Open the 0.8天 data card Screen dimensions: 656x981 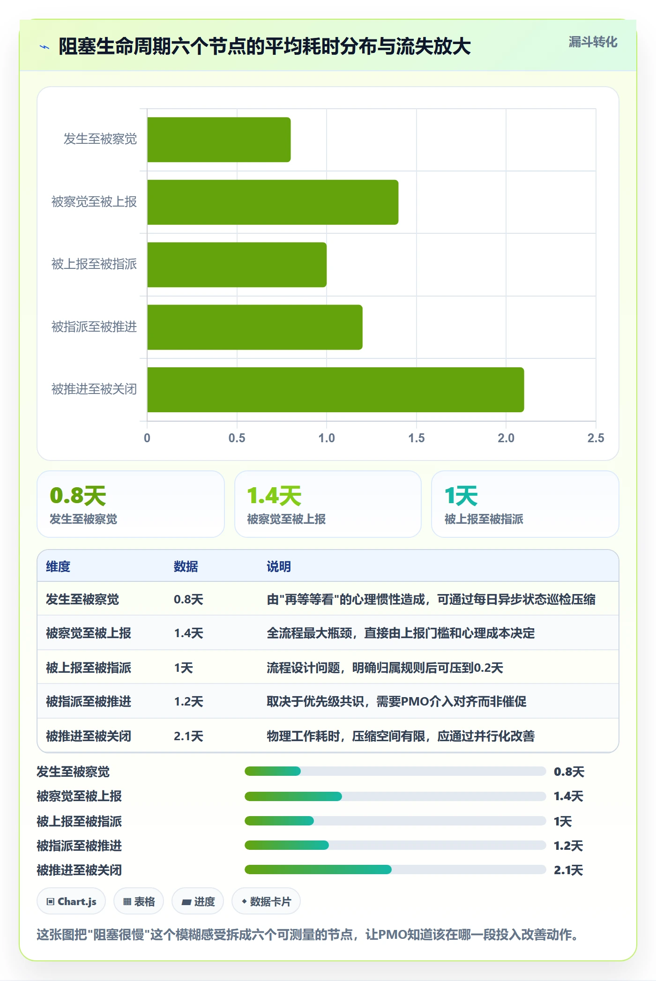click(131, 504)
